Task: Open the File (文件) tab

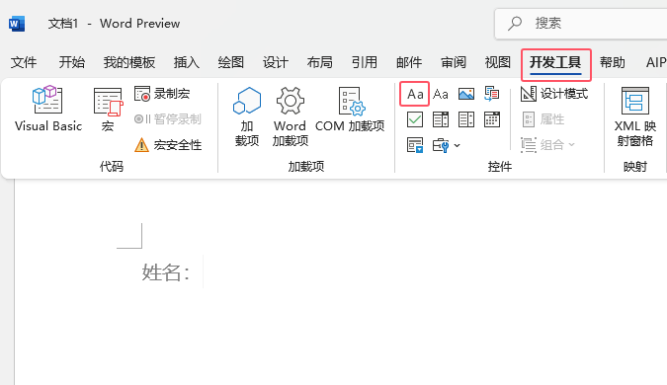Action: click(x=24, y=62)
